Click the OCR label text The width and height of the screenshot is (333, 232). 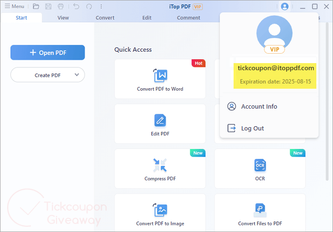pos(260,178)
